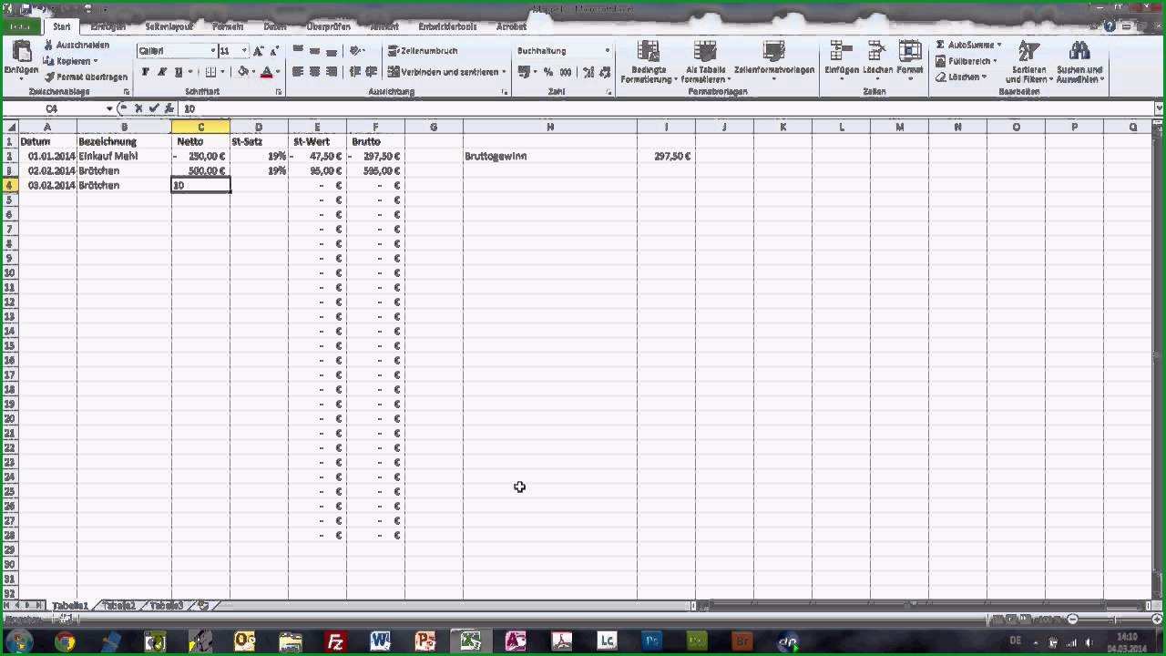
Task: Open fill color dropdown arrow
Action: (x=253, y=72)
